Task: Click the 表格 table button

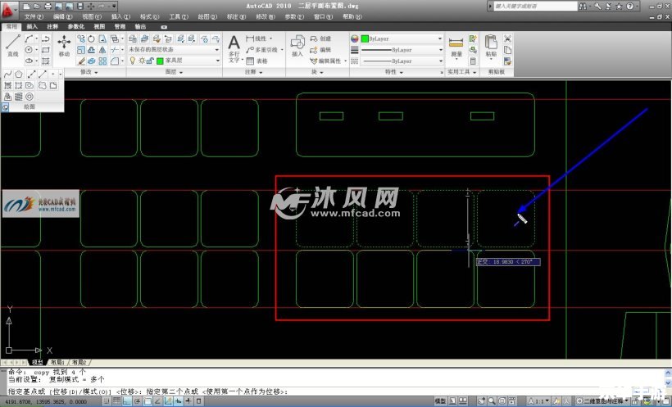Action: [257, 61]
